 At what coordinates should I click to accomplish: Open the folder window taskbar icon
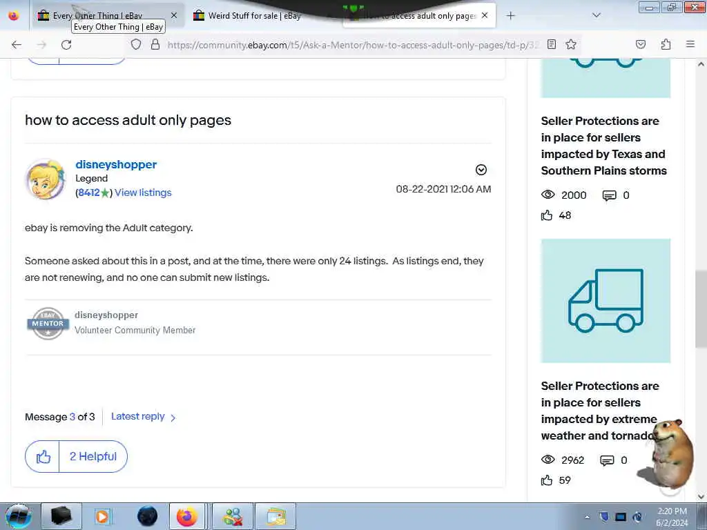click(275, 516)
